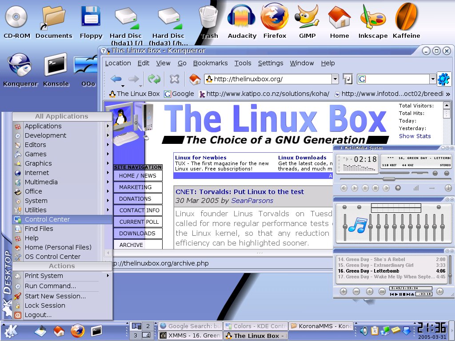Open the Google bookmark in the bookmark toolbar
455x341 pixels.
tap(179, 94)
